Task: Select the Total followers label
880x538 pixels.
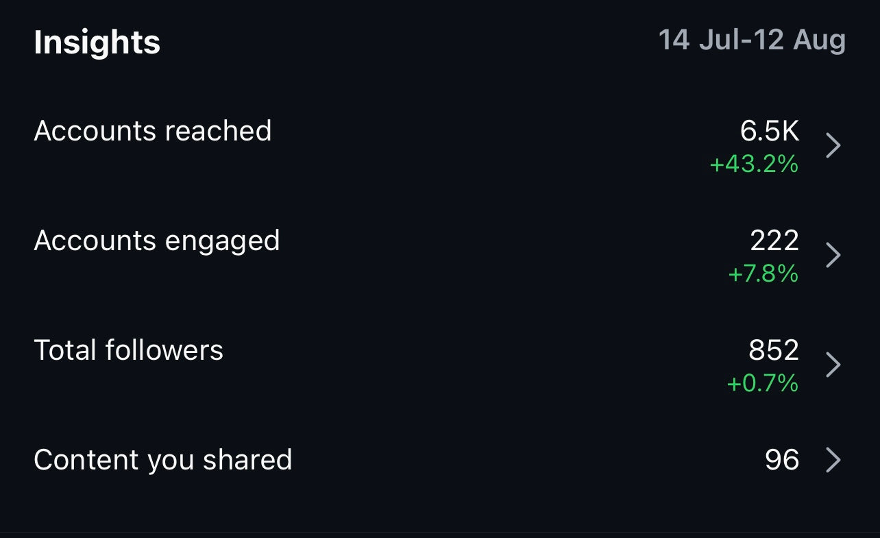Action: pyautogui.click(x=129, y=350)
